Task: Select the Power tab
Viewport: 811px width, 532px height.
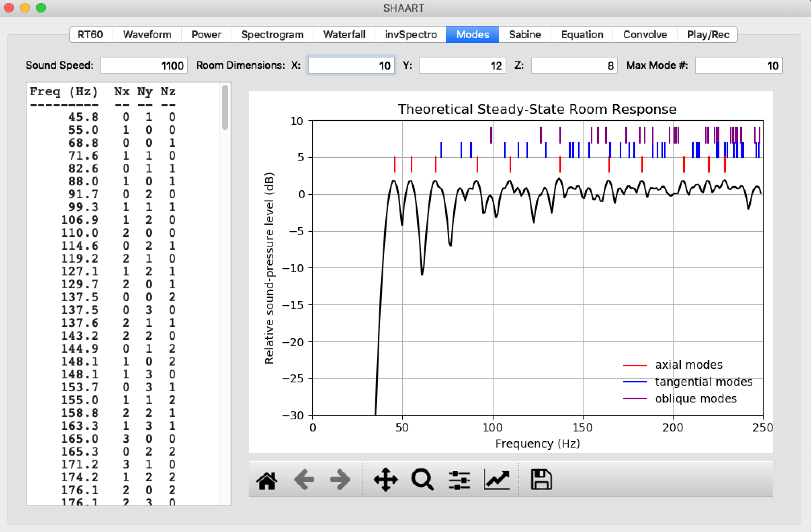Action: (206, 35)
